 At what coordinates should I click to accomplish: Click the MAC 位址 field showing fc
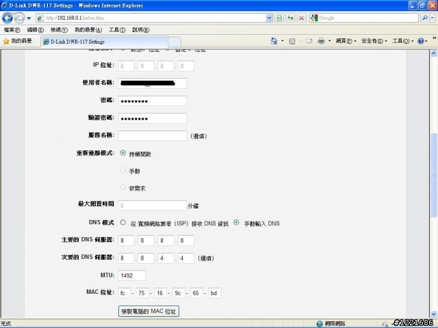pos(125,293)
